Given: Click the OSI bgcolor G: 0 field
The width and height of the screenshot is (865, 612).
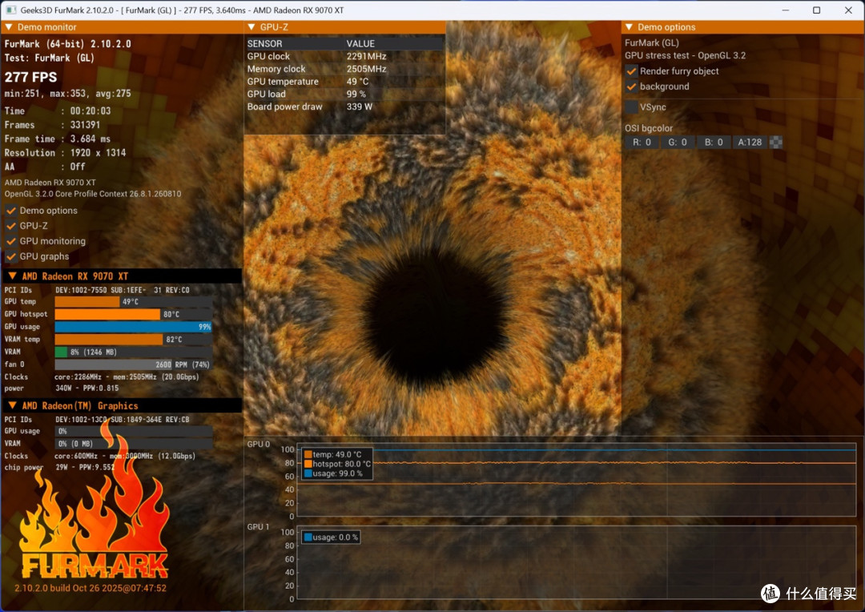Looking at the screenshot, I should coord(678,143).
